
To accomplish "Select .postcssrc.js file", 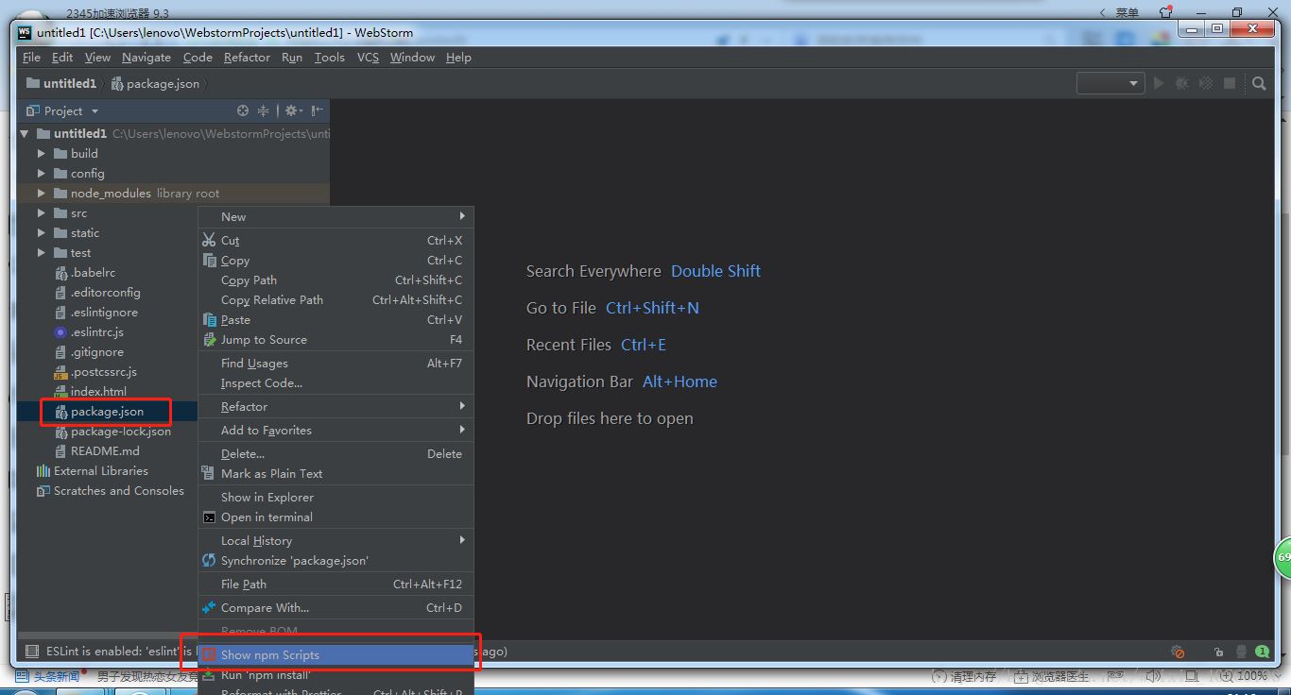I will point(104,372).
